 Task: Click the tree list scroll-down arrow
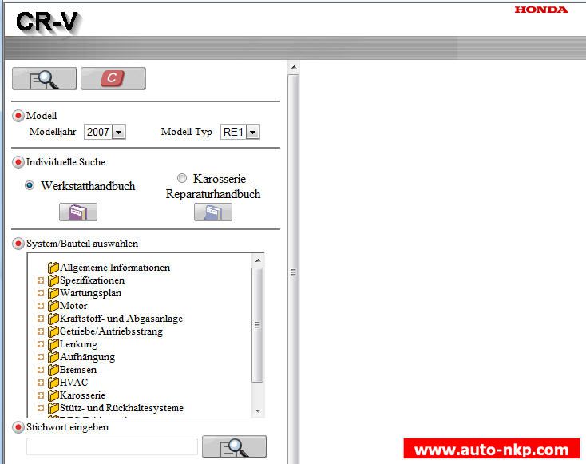258,411
